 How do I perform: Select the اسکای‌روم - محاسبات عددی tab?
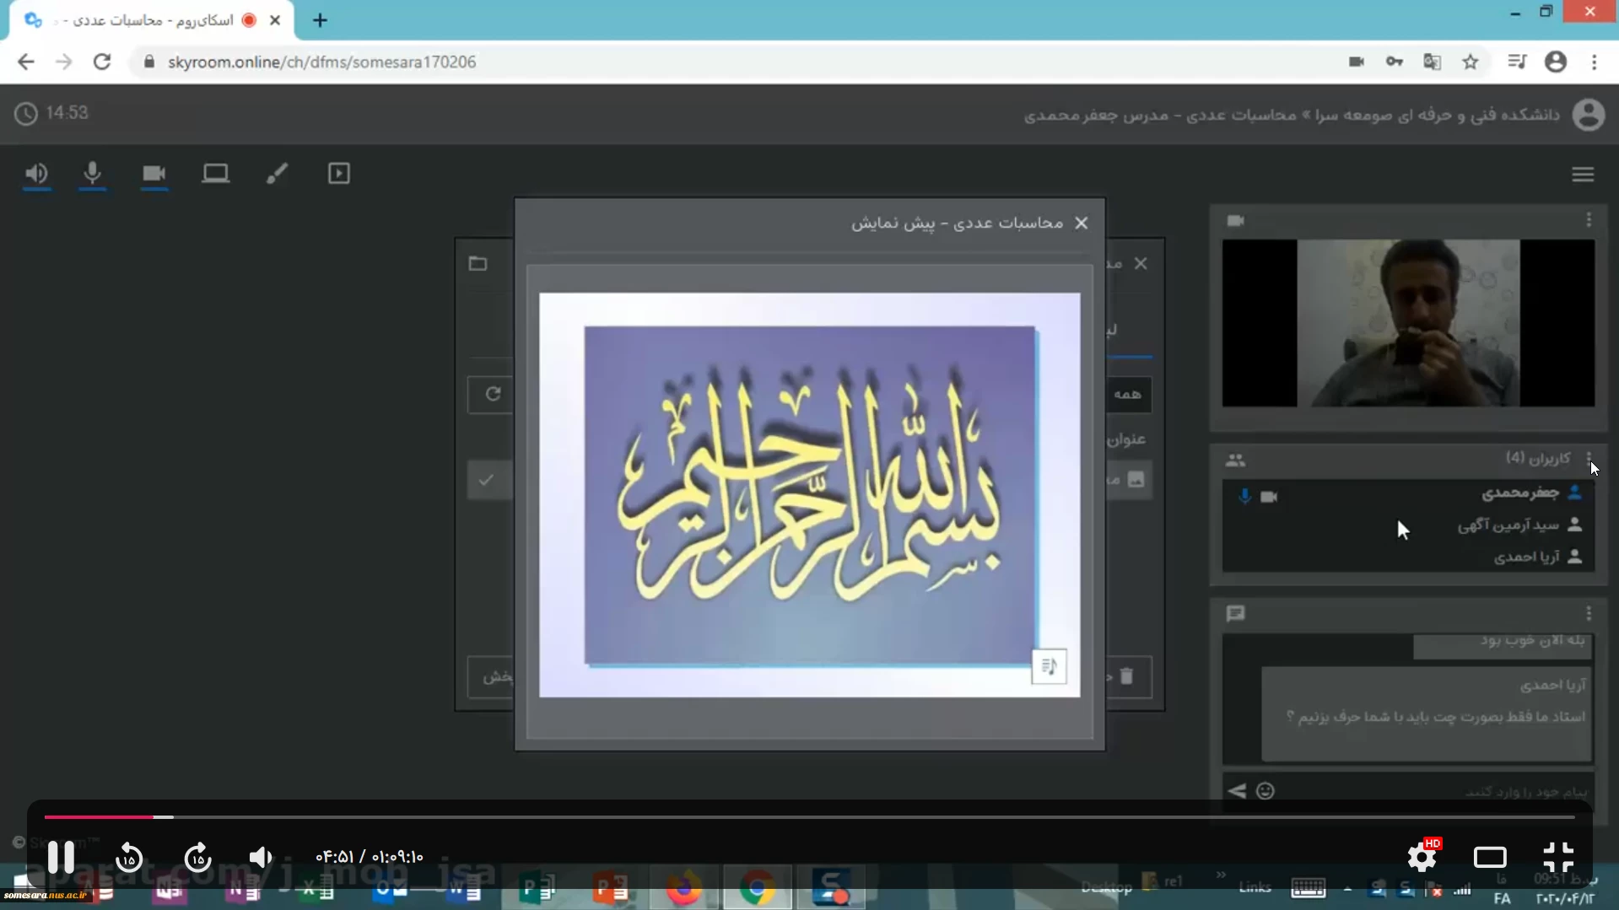[152, 20]
